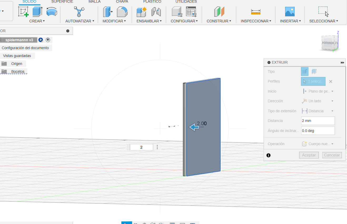Click the ViewCube Posterior face
This screenshot has height=224, width=347.
[328, 43]
